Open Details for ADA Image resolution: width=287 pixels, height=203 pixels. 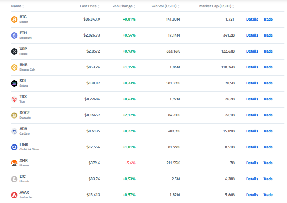click(x=252, y=131)
